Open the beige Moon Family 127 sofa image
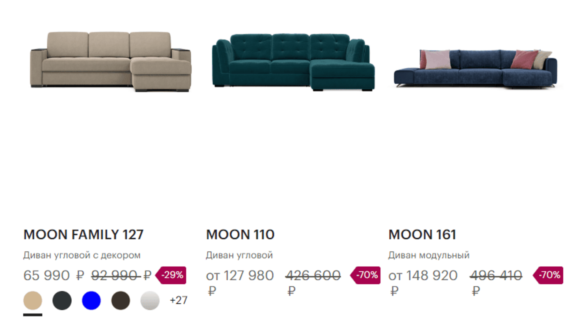Viewport: 583px width, 321px height. point(111,62)
